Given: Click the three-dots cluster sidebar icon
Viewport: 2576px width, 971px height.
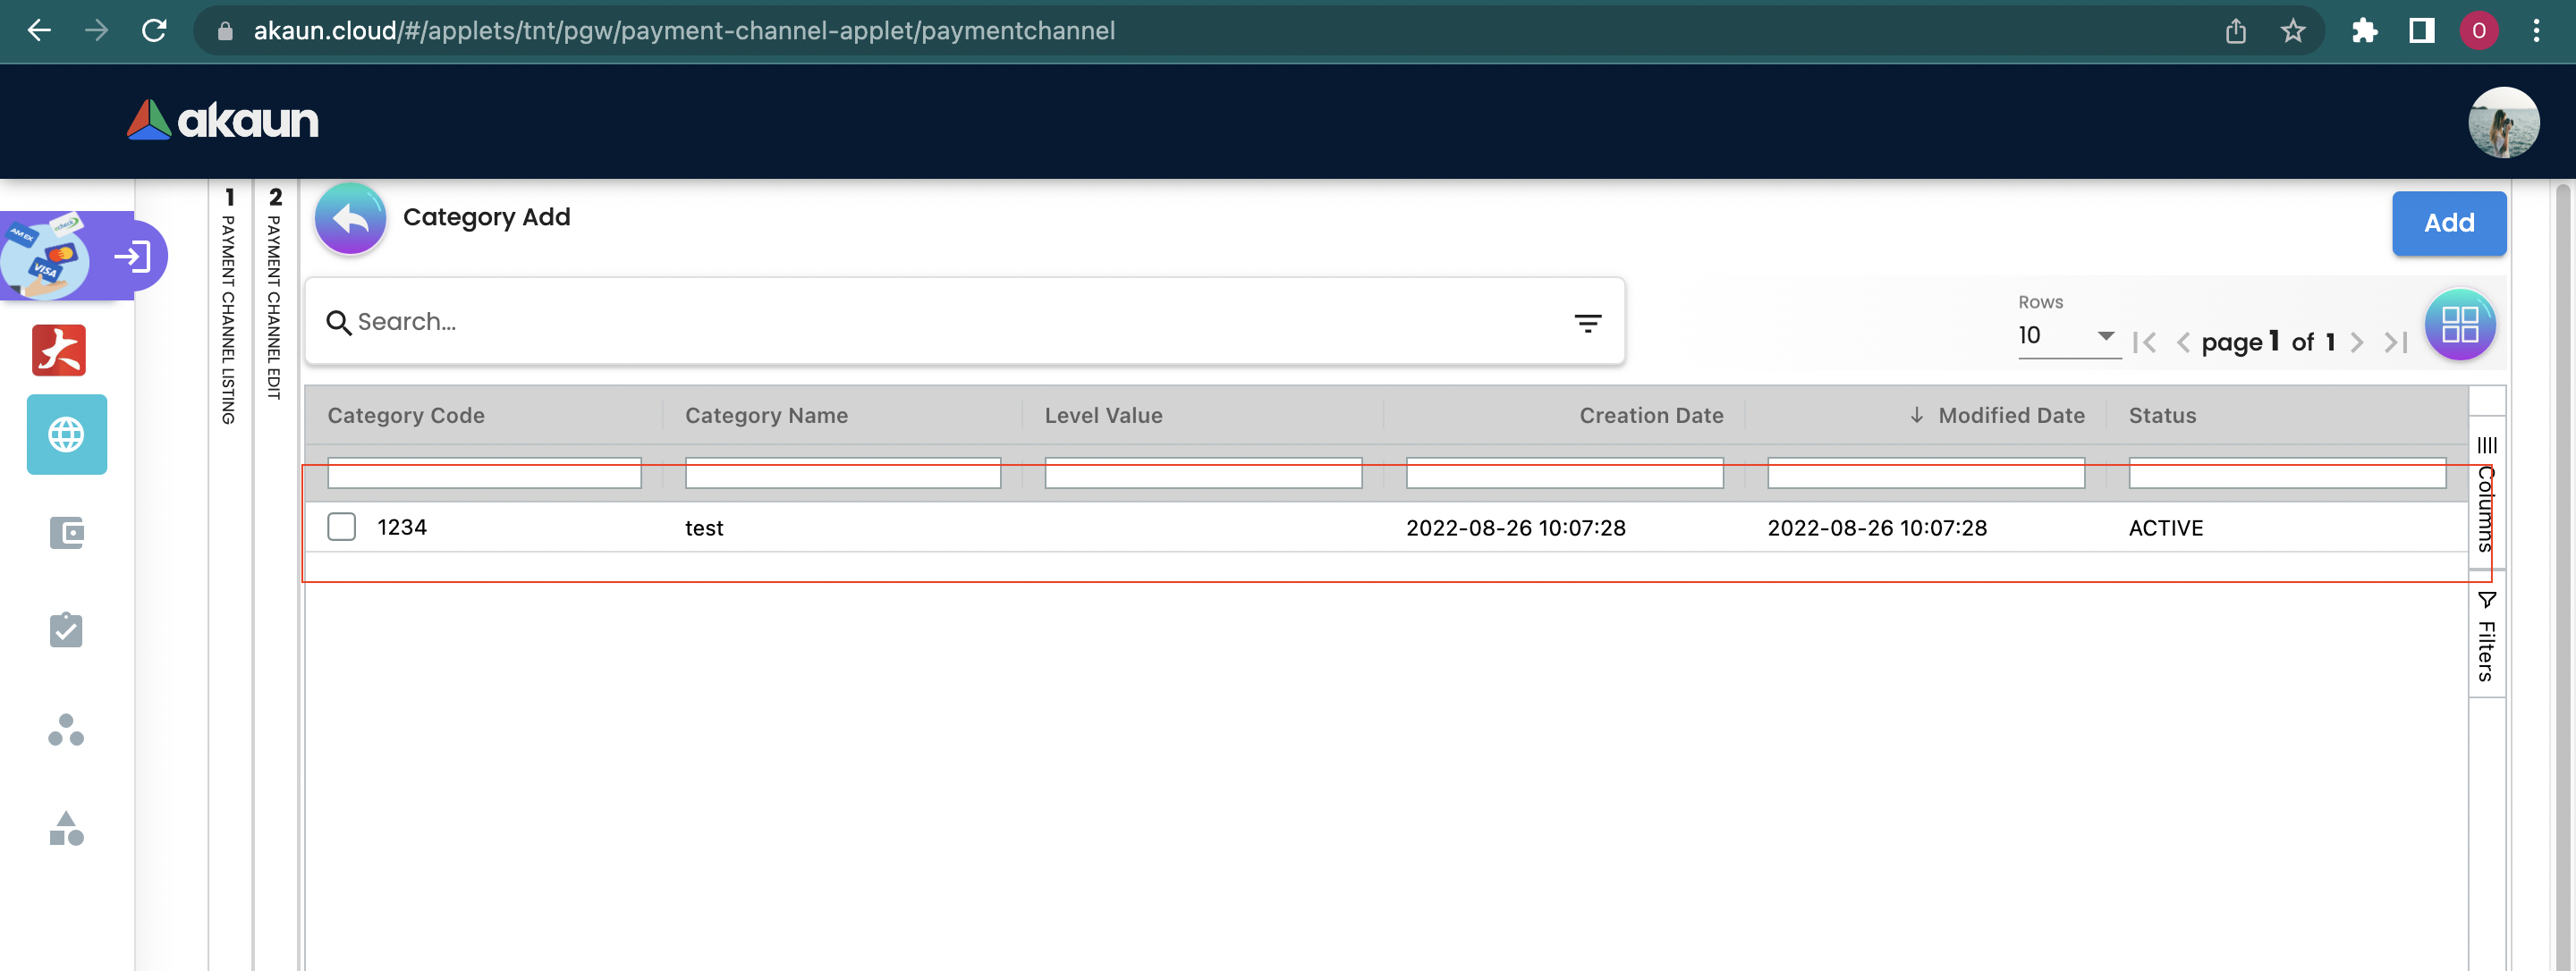Looking at the screenshot, I should point(66,730).
